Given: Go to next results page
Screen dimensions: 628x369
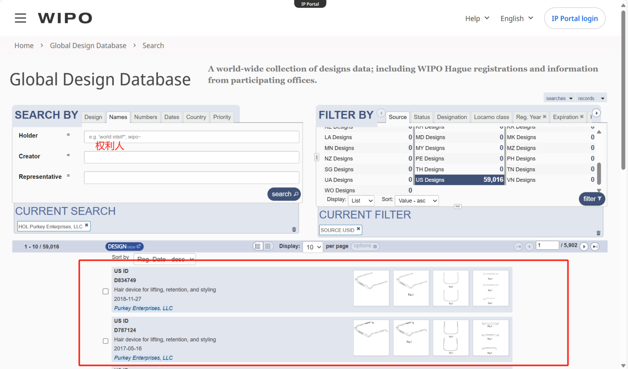Looking at the screenshot, I should click(584, 247).
